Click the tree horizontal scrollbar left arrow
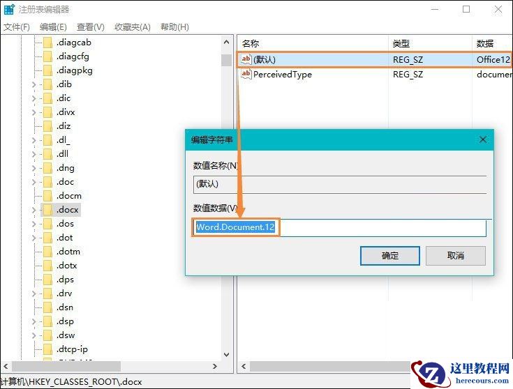513x389 pixels. (x=6, y=366)
